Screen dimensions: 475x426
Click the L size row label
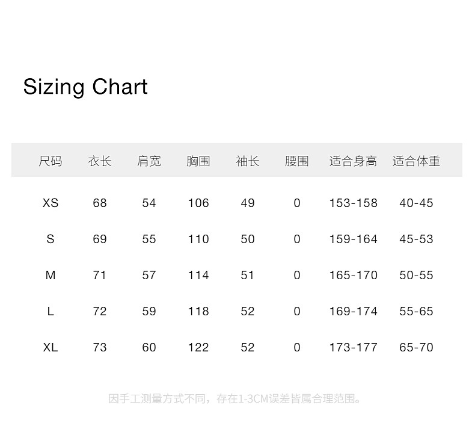tap(51, 311)
